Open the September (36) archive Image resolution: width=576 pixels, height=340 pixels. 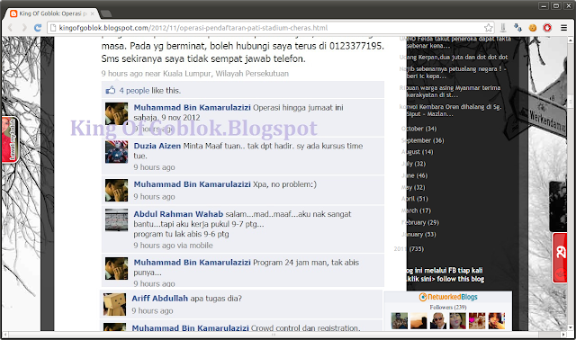pos(422,140)
